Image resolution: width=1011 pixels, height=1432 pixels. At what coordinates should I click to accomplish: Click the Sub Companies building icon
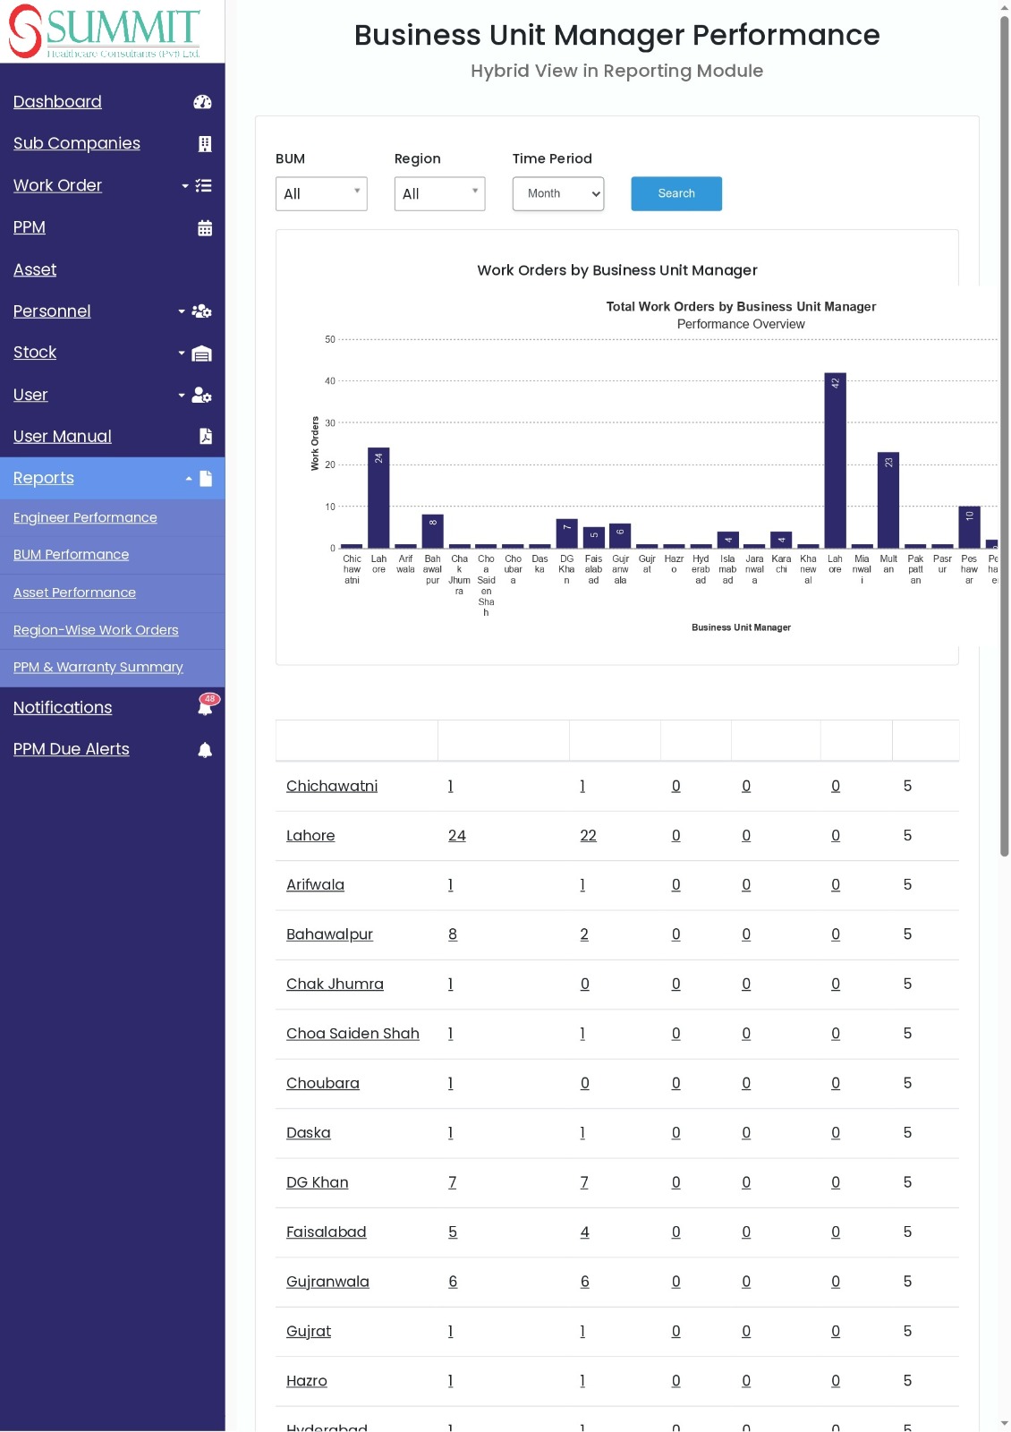pos(205,144)
